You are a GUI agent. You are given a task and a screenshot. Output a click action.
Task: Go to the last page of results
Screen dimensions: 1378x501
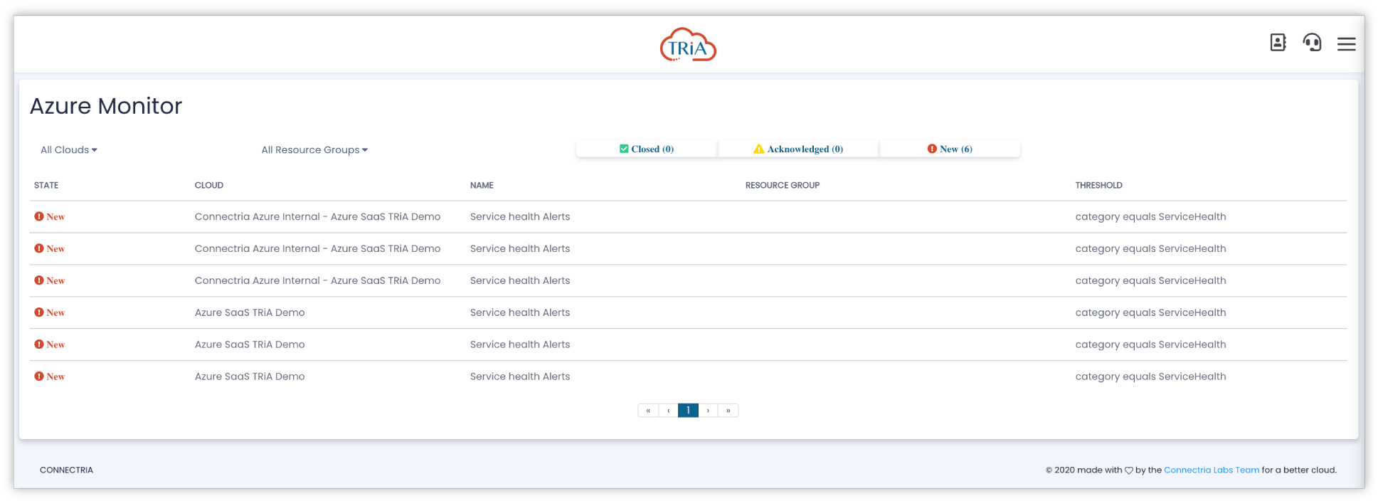click(x=728, y=411)
